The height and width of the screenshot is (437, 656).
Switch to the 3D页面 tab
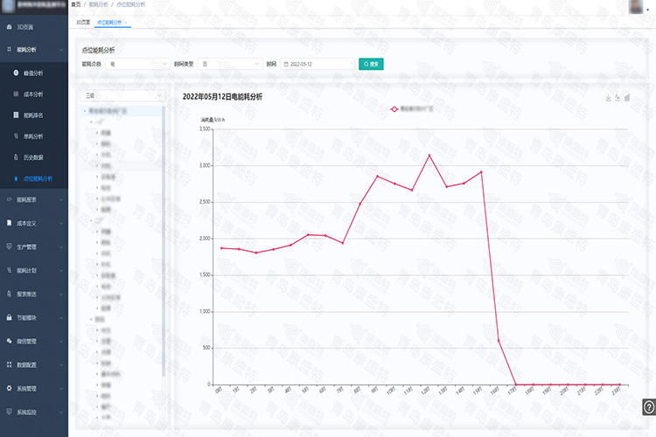(x=83, y=22)
